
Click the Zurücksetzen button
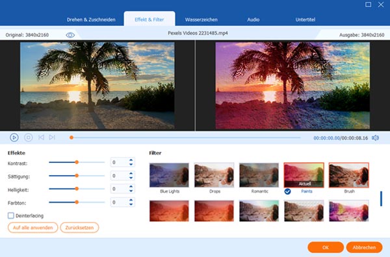pos(79,227)
